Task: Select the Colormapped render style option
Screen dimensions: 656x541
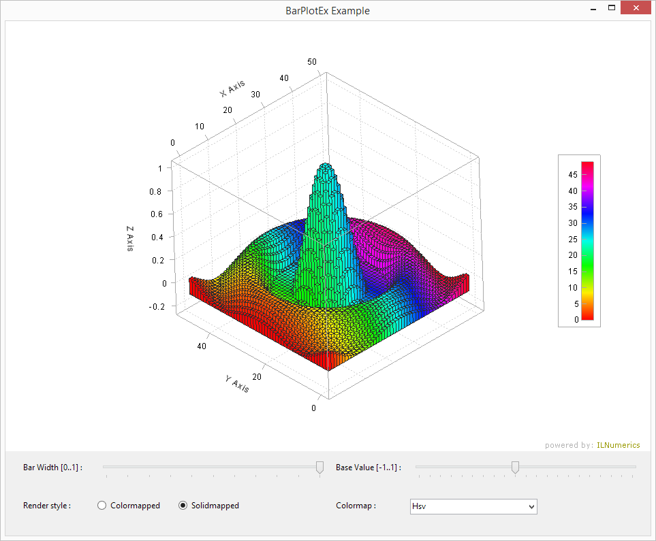Action: [x=102, y=506]
